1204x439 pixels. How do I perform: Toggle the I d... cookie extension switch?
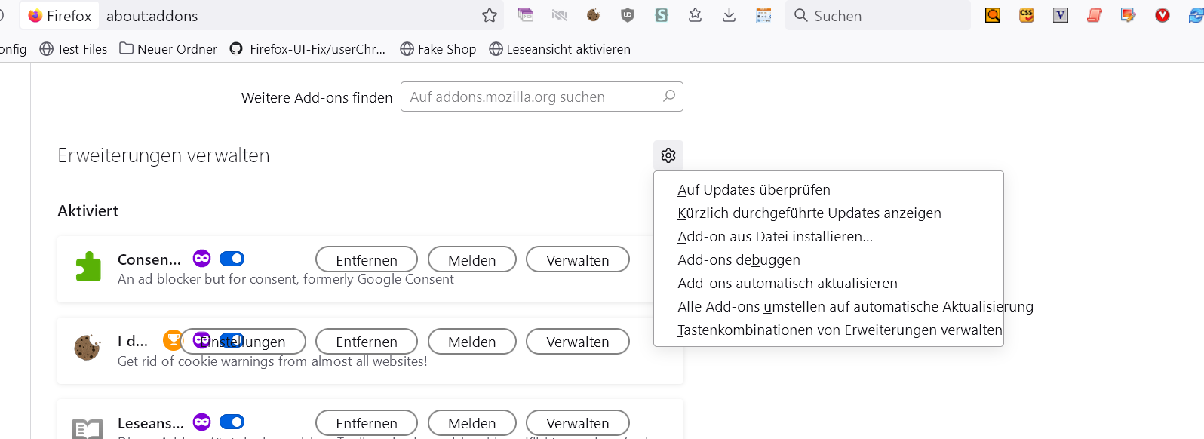coord(233,340)
